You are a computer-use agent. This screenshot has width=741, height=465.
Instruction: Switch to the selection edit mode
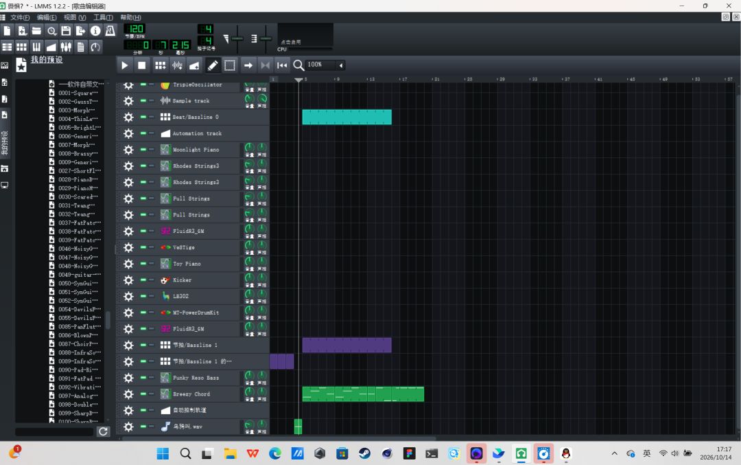pos(230,65)
